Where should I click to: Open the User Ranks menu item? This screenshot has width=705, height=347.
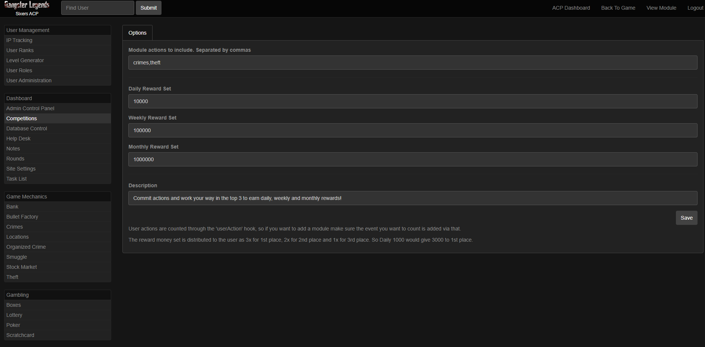pos(20,50)
